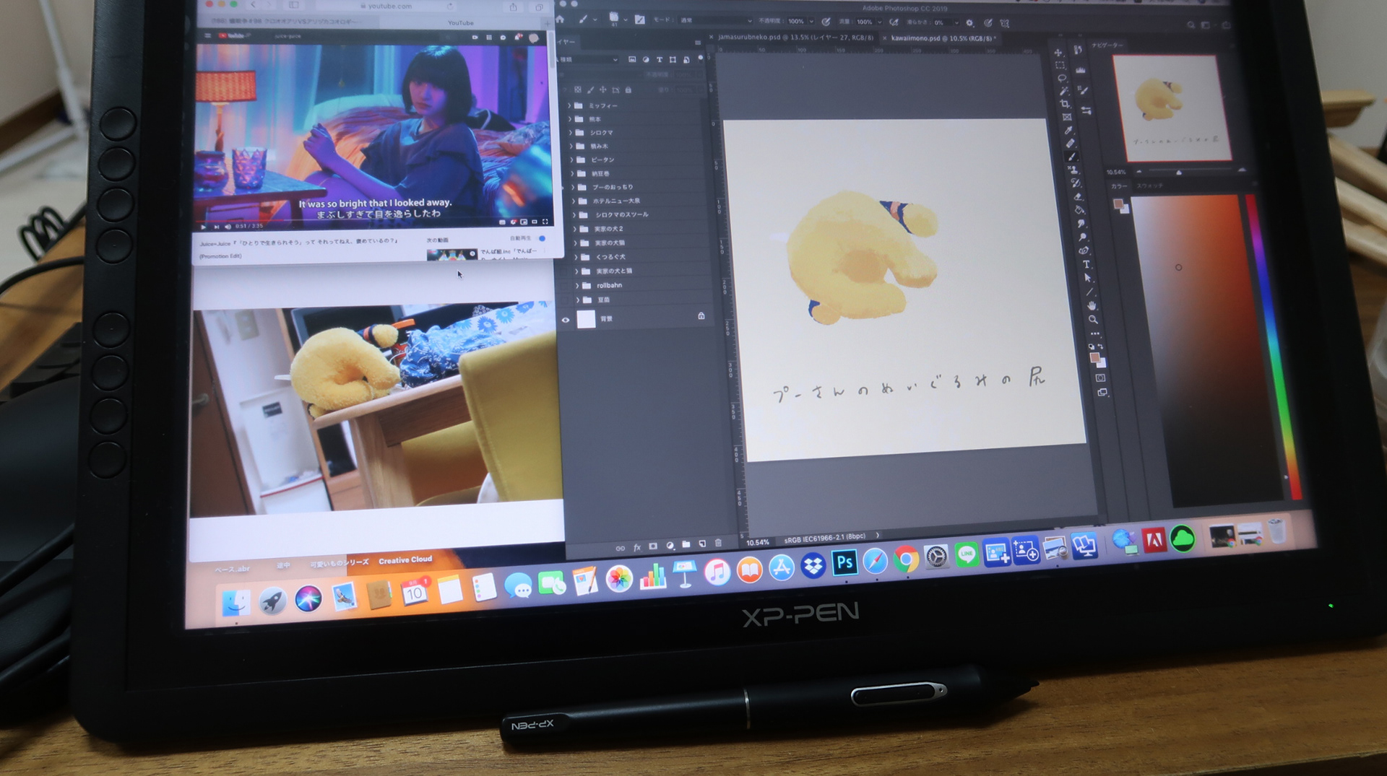The height and width of the screenshot is (776, 1387).
Task: Select the Magic Wand tool
Action: [1063, 91]
